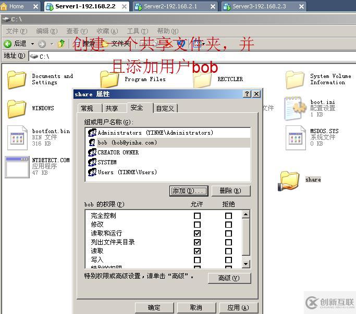Click the 添加(D)... button
This screenshot has width=356, height=314.
click(x=189, y=191)
